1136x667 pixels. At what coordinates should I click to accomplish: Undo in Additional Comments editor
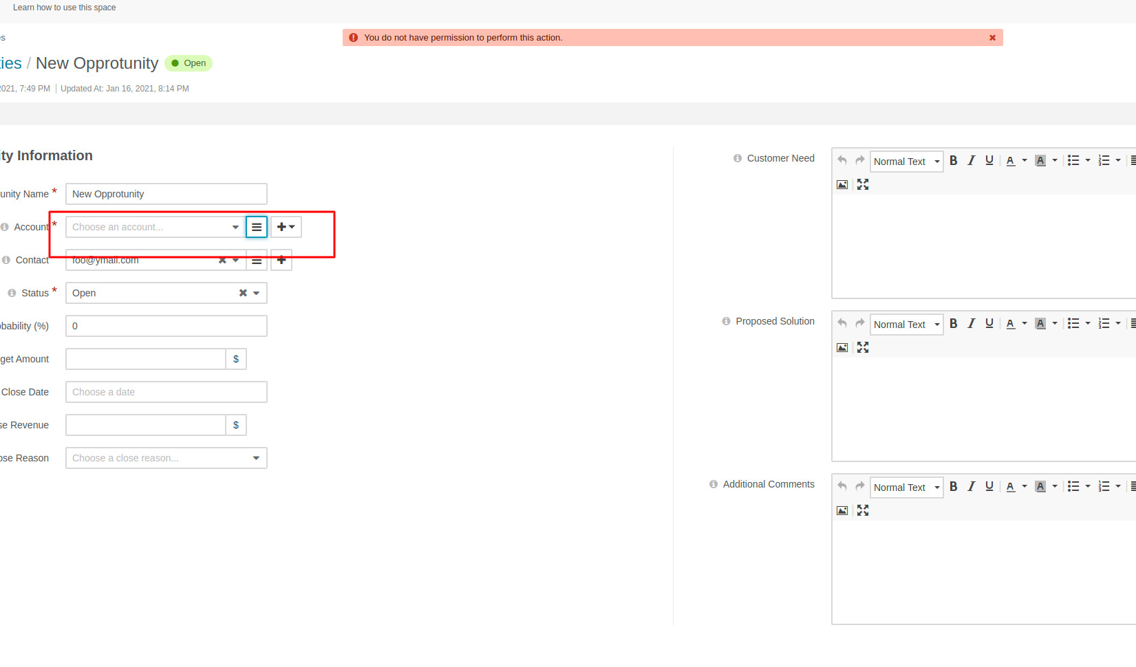842,486
